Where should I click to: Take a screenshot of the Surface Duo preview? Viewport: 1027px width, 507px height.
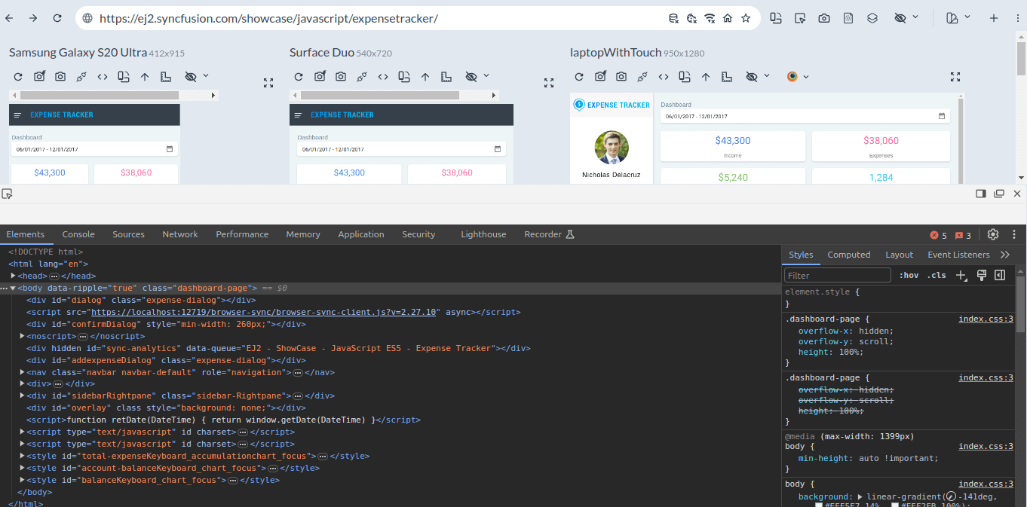coord(341,77)
